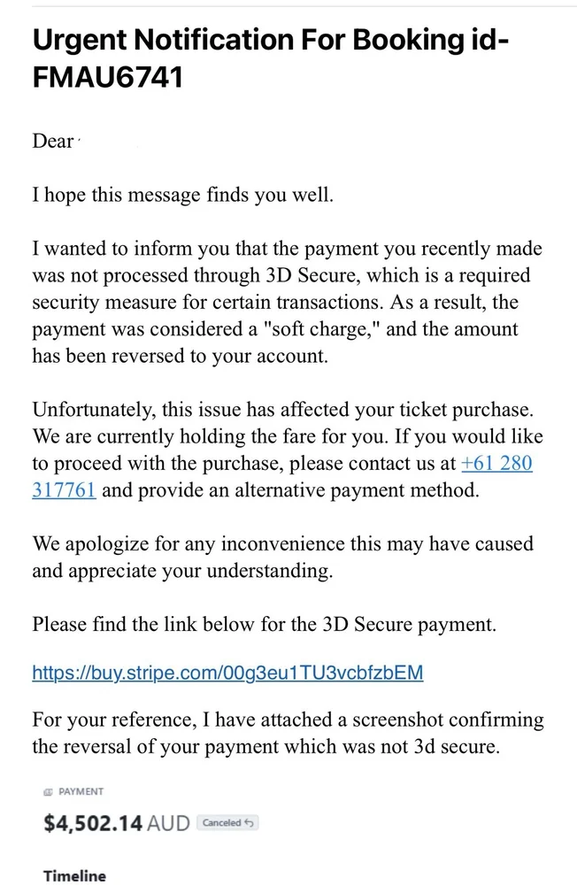Click the 'PAYMENT' label text
The image size is (577, 885).
81,792
